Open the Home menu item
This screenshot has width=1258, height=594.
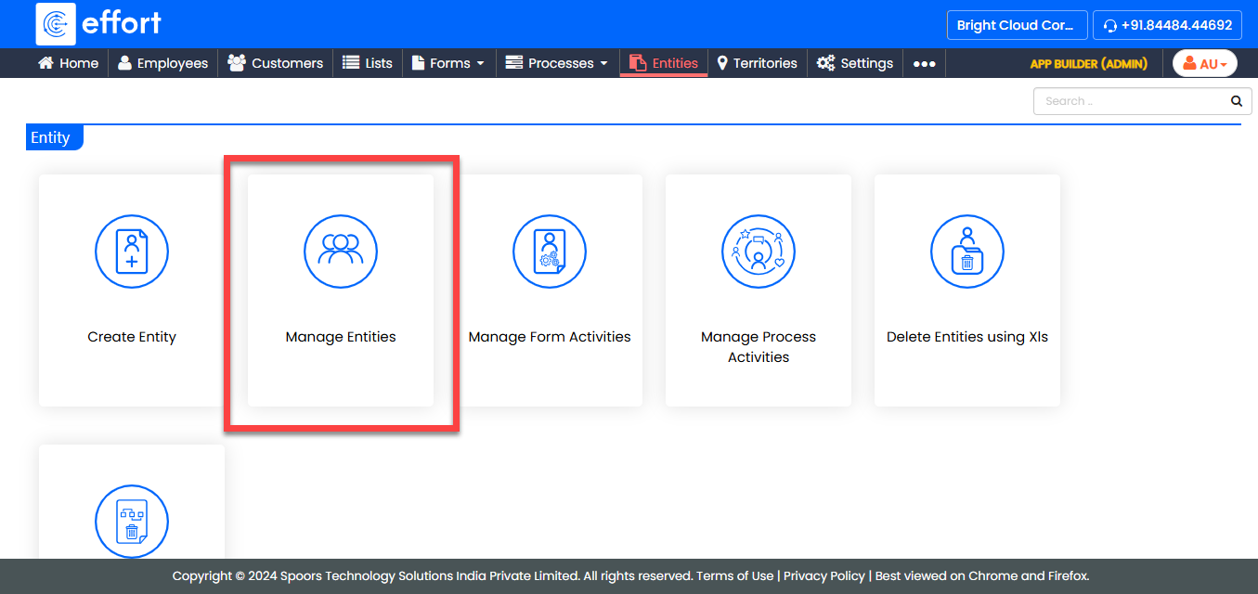click(67, 63)
